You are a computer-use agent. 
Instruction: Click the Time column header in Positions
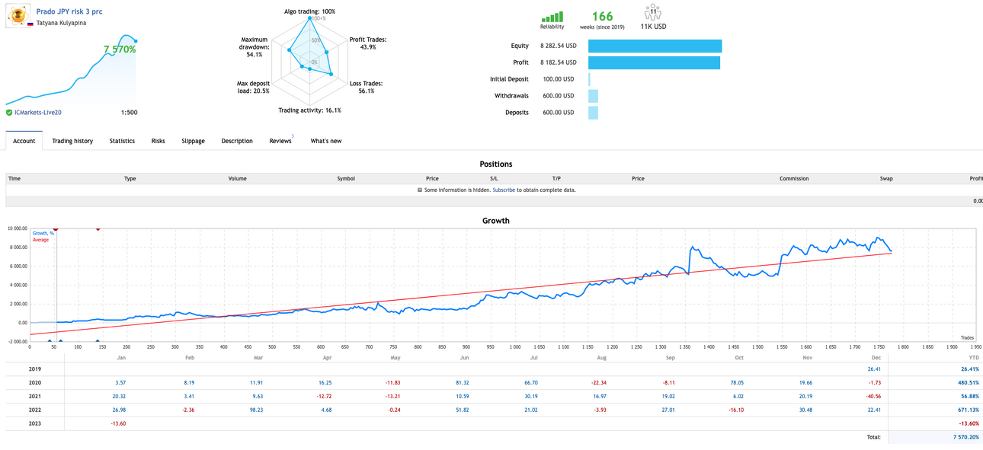pyautogui.click(x=14, y=178)
